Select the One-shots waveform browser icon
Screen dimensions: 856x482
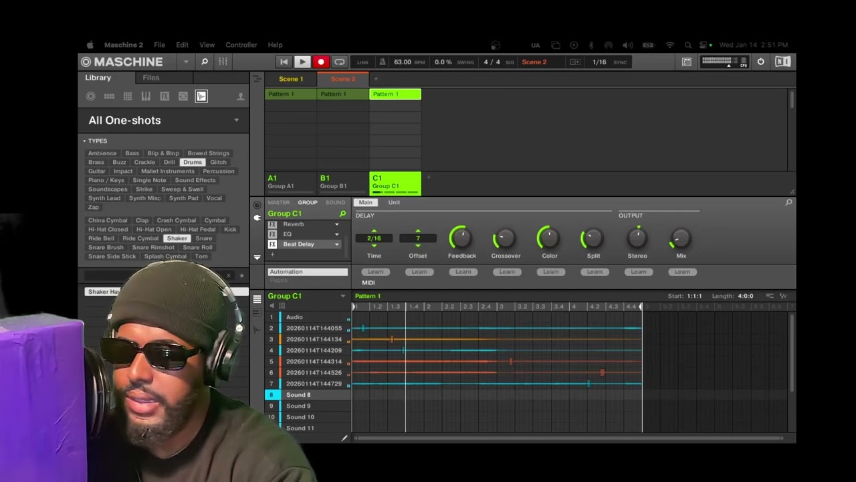pos(201,96)
